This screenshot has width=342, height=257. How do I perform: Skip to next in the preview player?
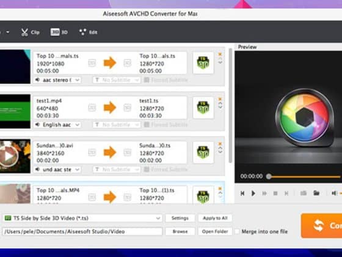(286, 193)
